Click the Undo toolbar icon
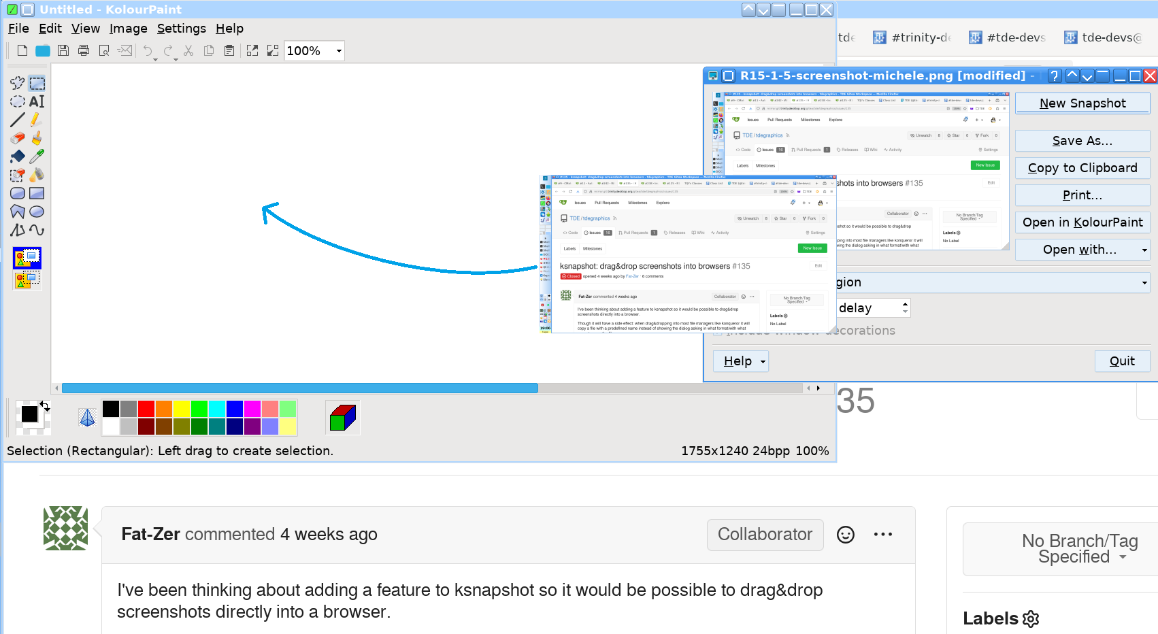1158x634 pixels. tap(146, 50)
